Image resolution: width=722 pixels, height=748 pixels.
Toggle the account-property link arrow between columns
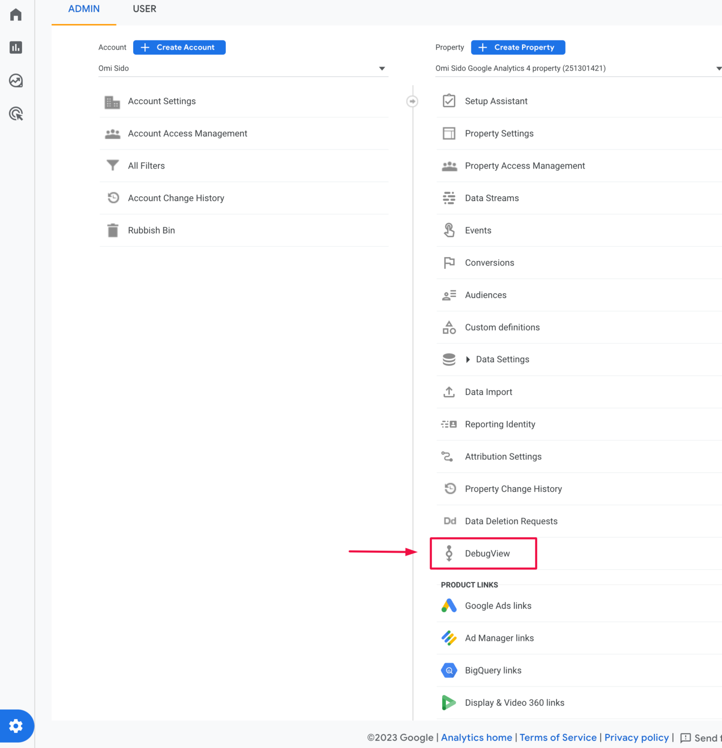point(412,101)
